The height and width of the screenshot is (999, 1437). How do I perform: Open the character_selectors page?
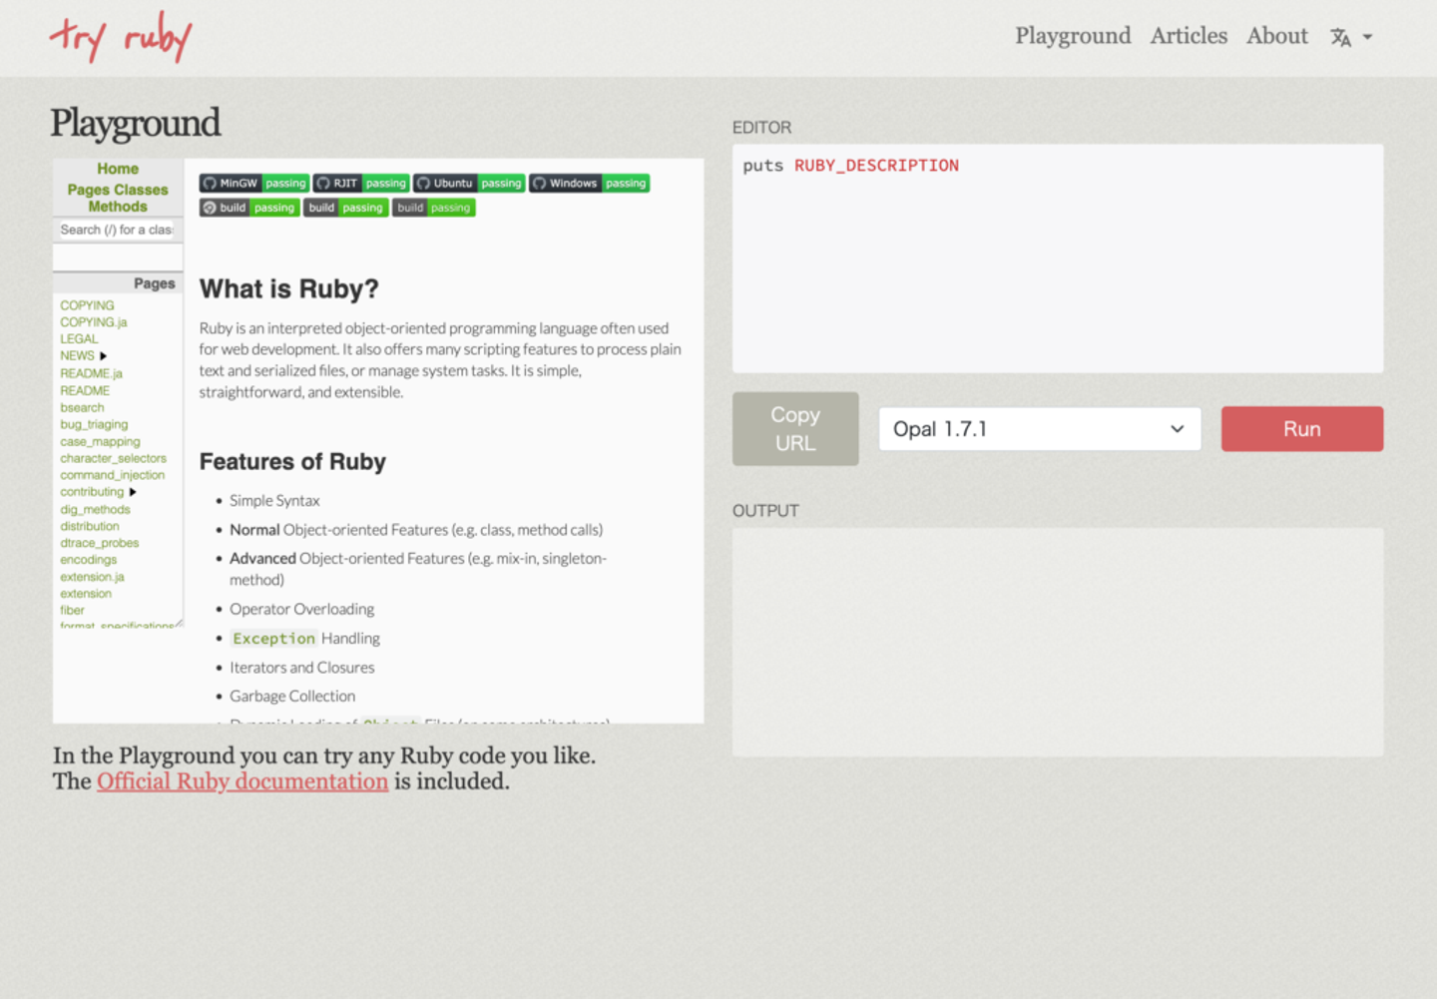113,458
